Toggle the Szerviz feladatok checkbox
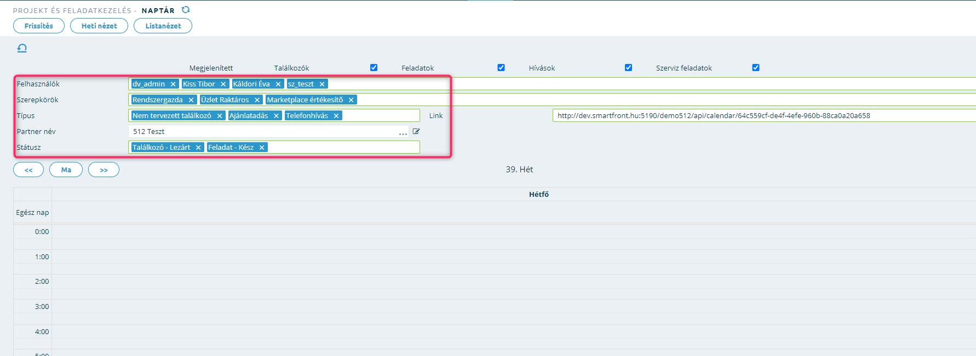The height and width of the screenshot is (356, 976). 756,68
